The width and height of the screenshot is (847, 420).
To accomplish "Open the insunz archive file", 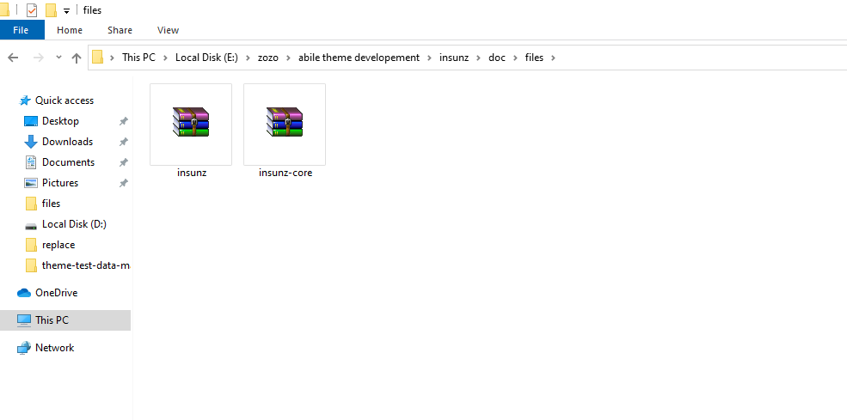I will point(191,124).
